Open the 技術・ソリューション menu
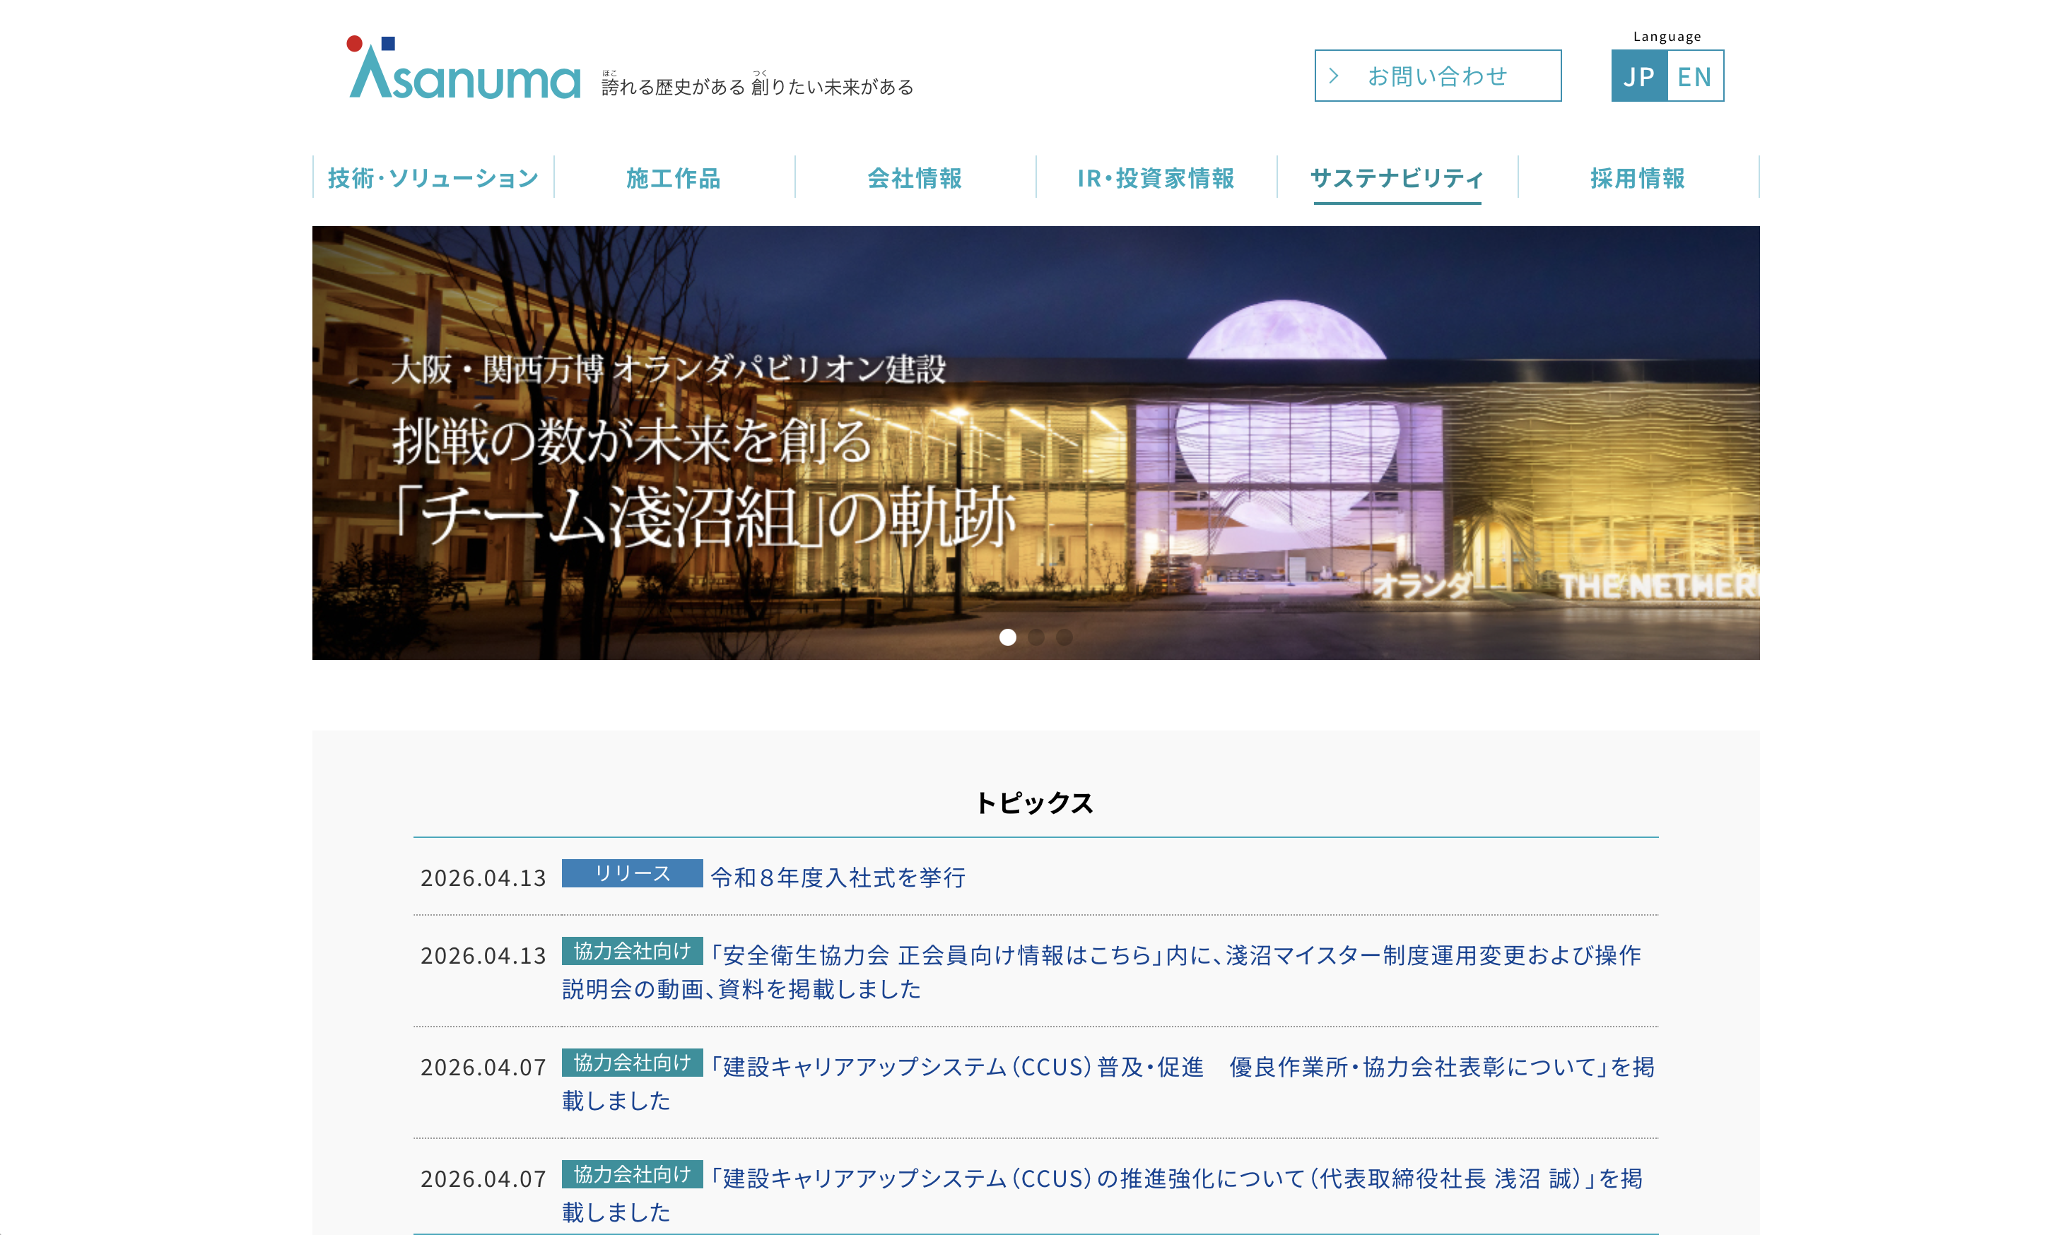Viewport: 2071px width, 1235px height. coord(433,178)
